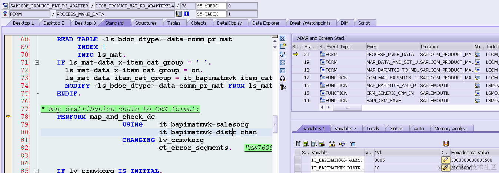Select the row header for IT_BAPIMATMVK-DISTR variable

pyautogui.click(x=297, y=168)
